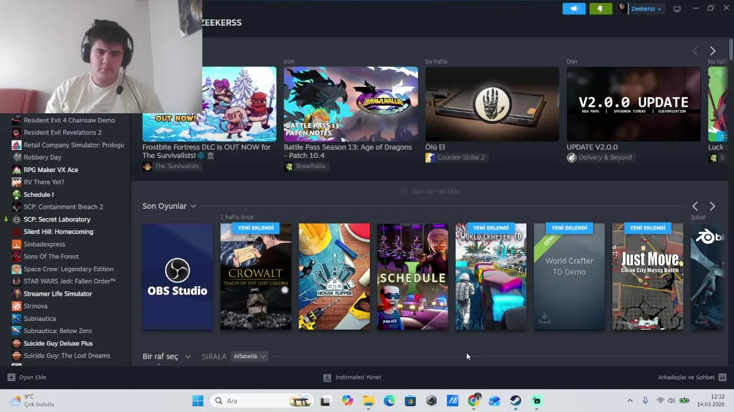Open File Explorer from the taskbar

point(368,401)
